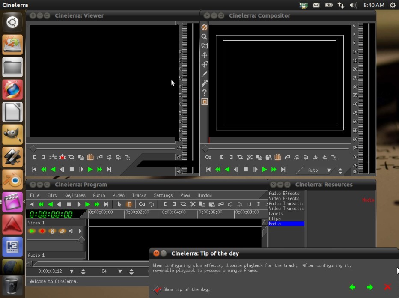399x298 pixels.
Task: Expand Video 1 track with arrow
Action: click(80, 231)
